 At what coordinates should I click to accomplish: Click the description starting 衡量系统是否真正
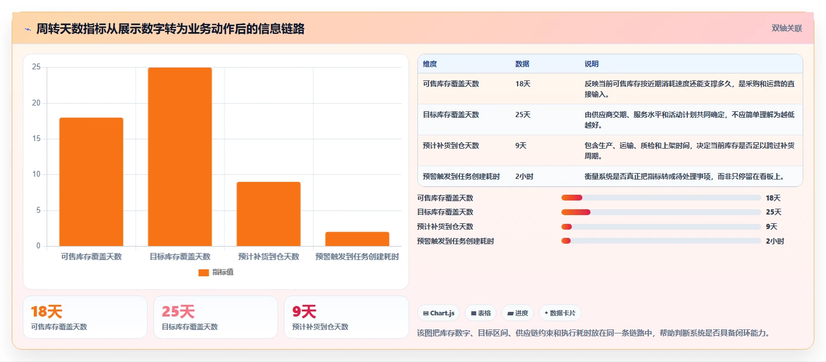click(685, 176)
